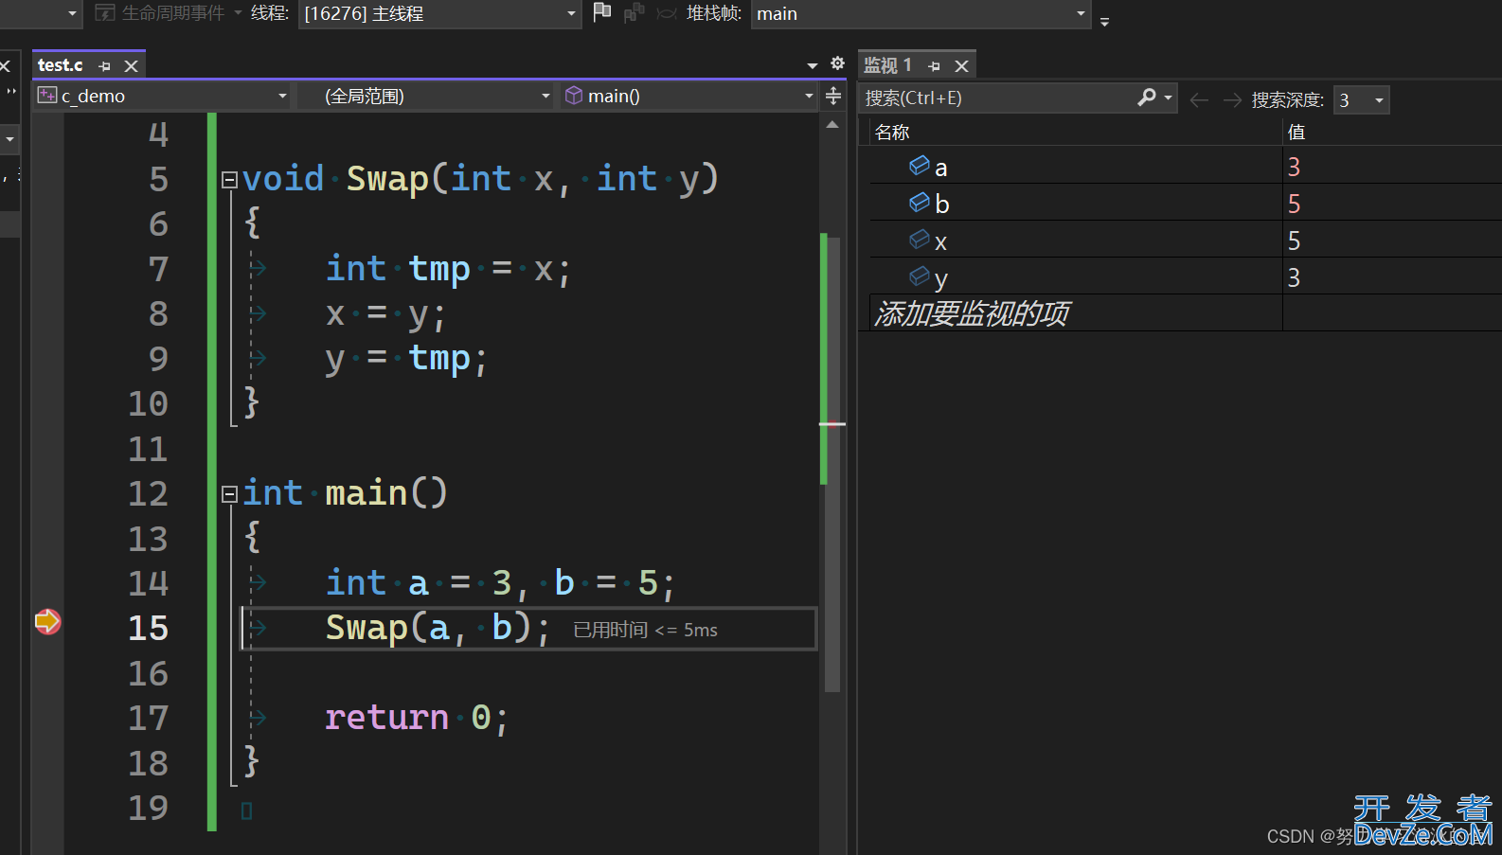Click the flag icon next to thread dropdown
The width and height of the screenshot is (1502, 855).
pyautogui.click(x=601, y=12)
